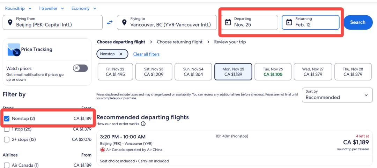Click the Returning calendar icon
This screenshot has height=168, width=377.
point(289,22)
